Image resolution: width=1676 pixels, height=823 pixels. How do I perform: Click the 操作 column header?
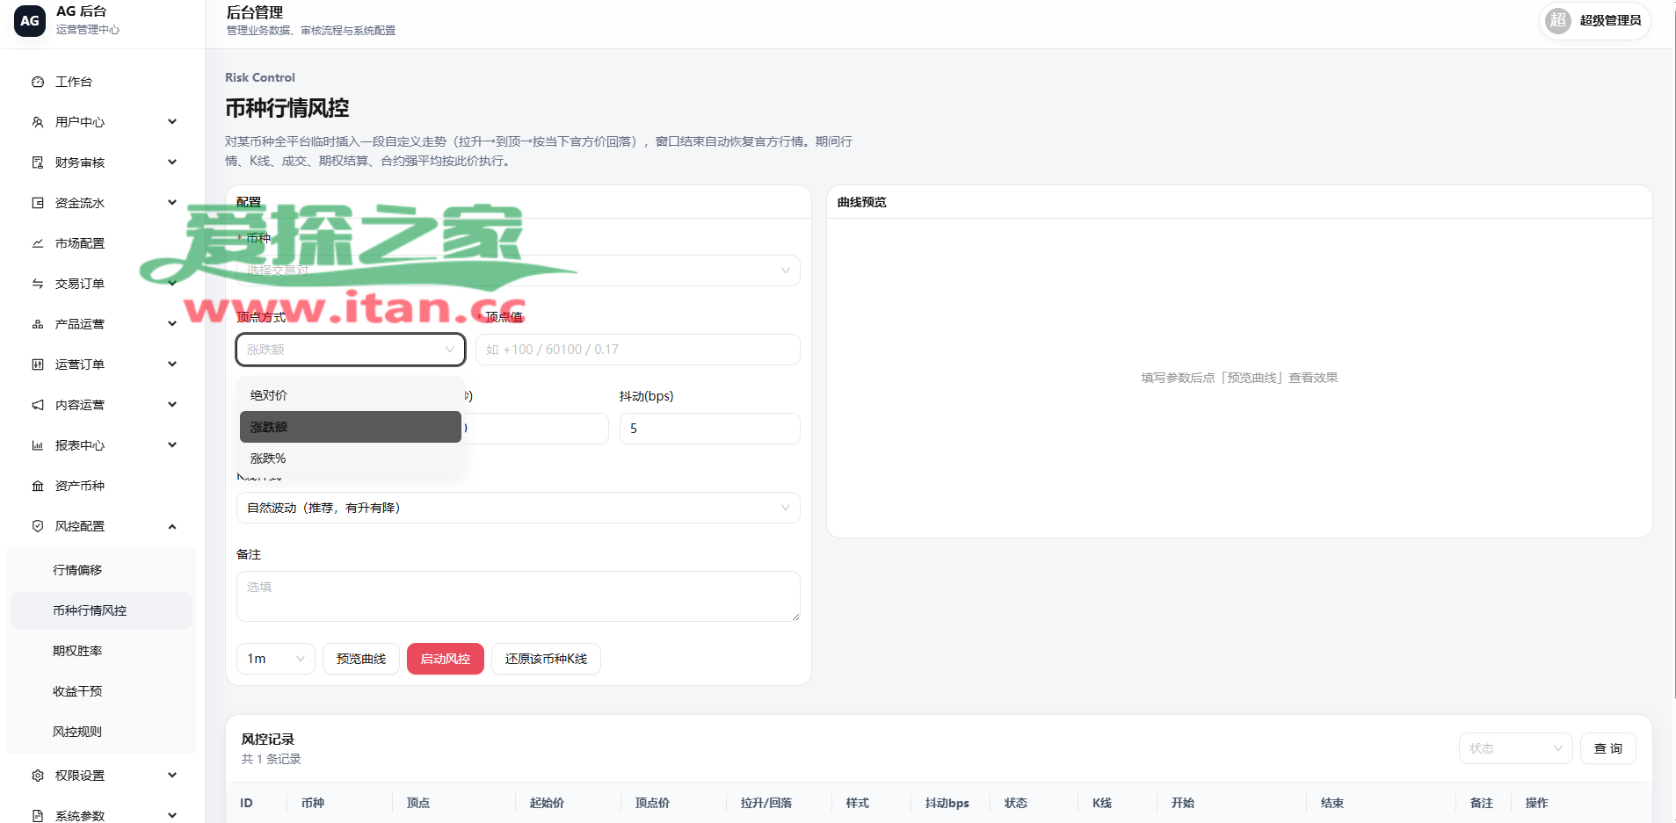tap(1537, 803)
